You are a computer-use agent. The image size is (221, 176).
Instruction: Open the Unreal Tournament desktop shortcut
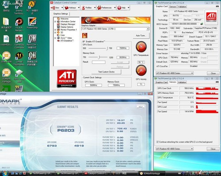(19, 59)
